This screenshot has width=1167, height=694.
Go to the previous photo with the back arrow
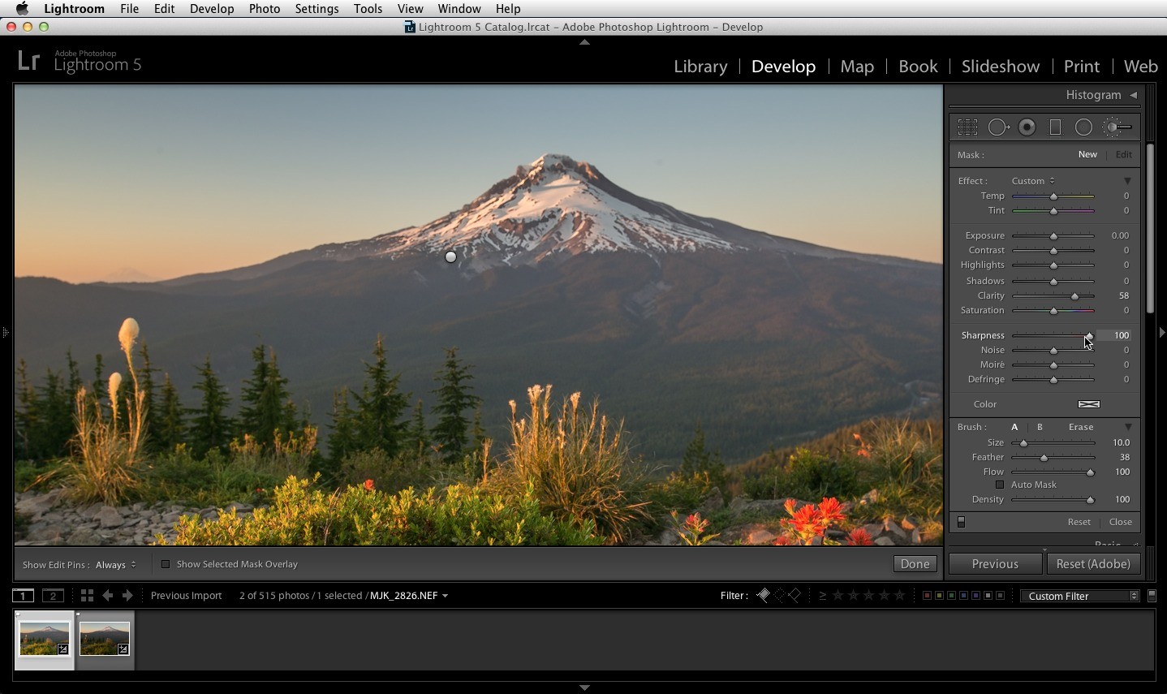(107, 595)
